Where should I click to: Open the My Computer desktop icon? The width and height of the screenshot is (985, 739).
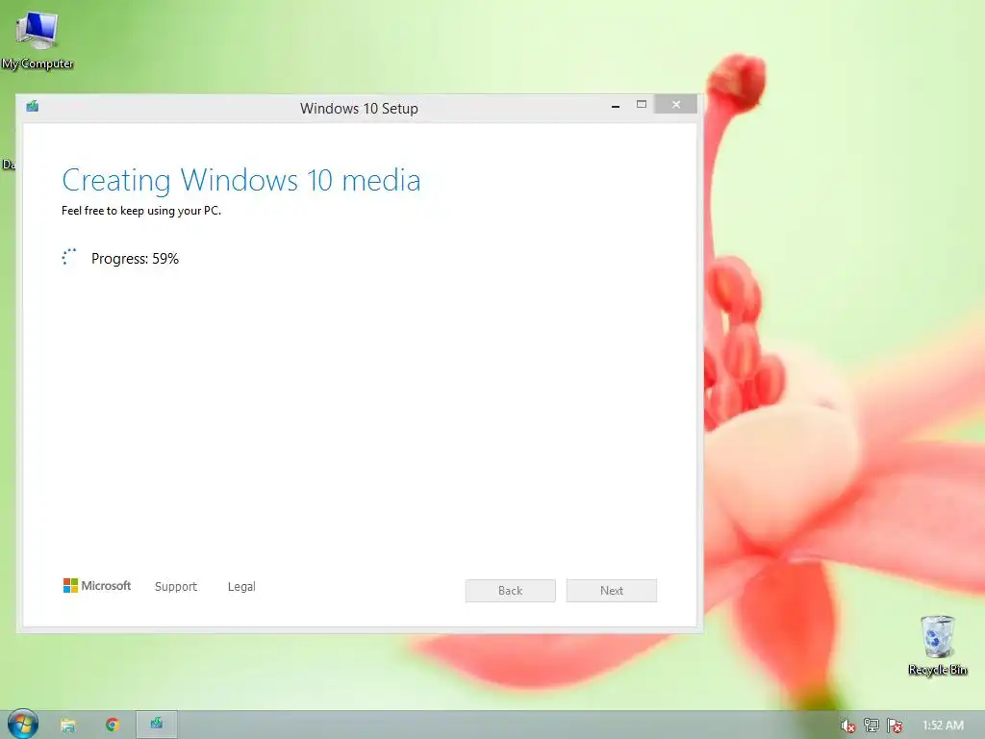pyautogui.click(x=38, y=38)
